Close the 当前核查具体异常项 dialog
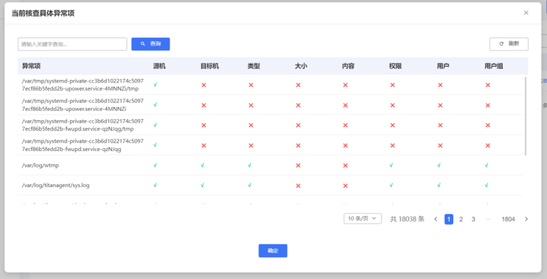Viewport: 547px width, 279px height. point(526,13)
